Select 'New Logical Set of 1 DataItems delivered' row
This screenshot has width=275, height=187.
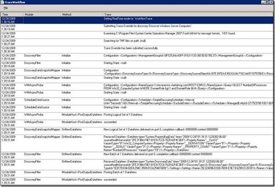(137, 131)
